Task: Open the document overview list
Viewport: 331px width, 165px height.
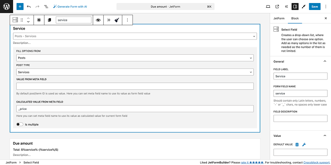Action: (x=46, y=7)
